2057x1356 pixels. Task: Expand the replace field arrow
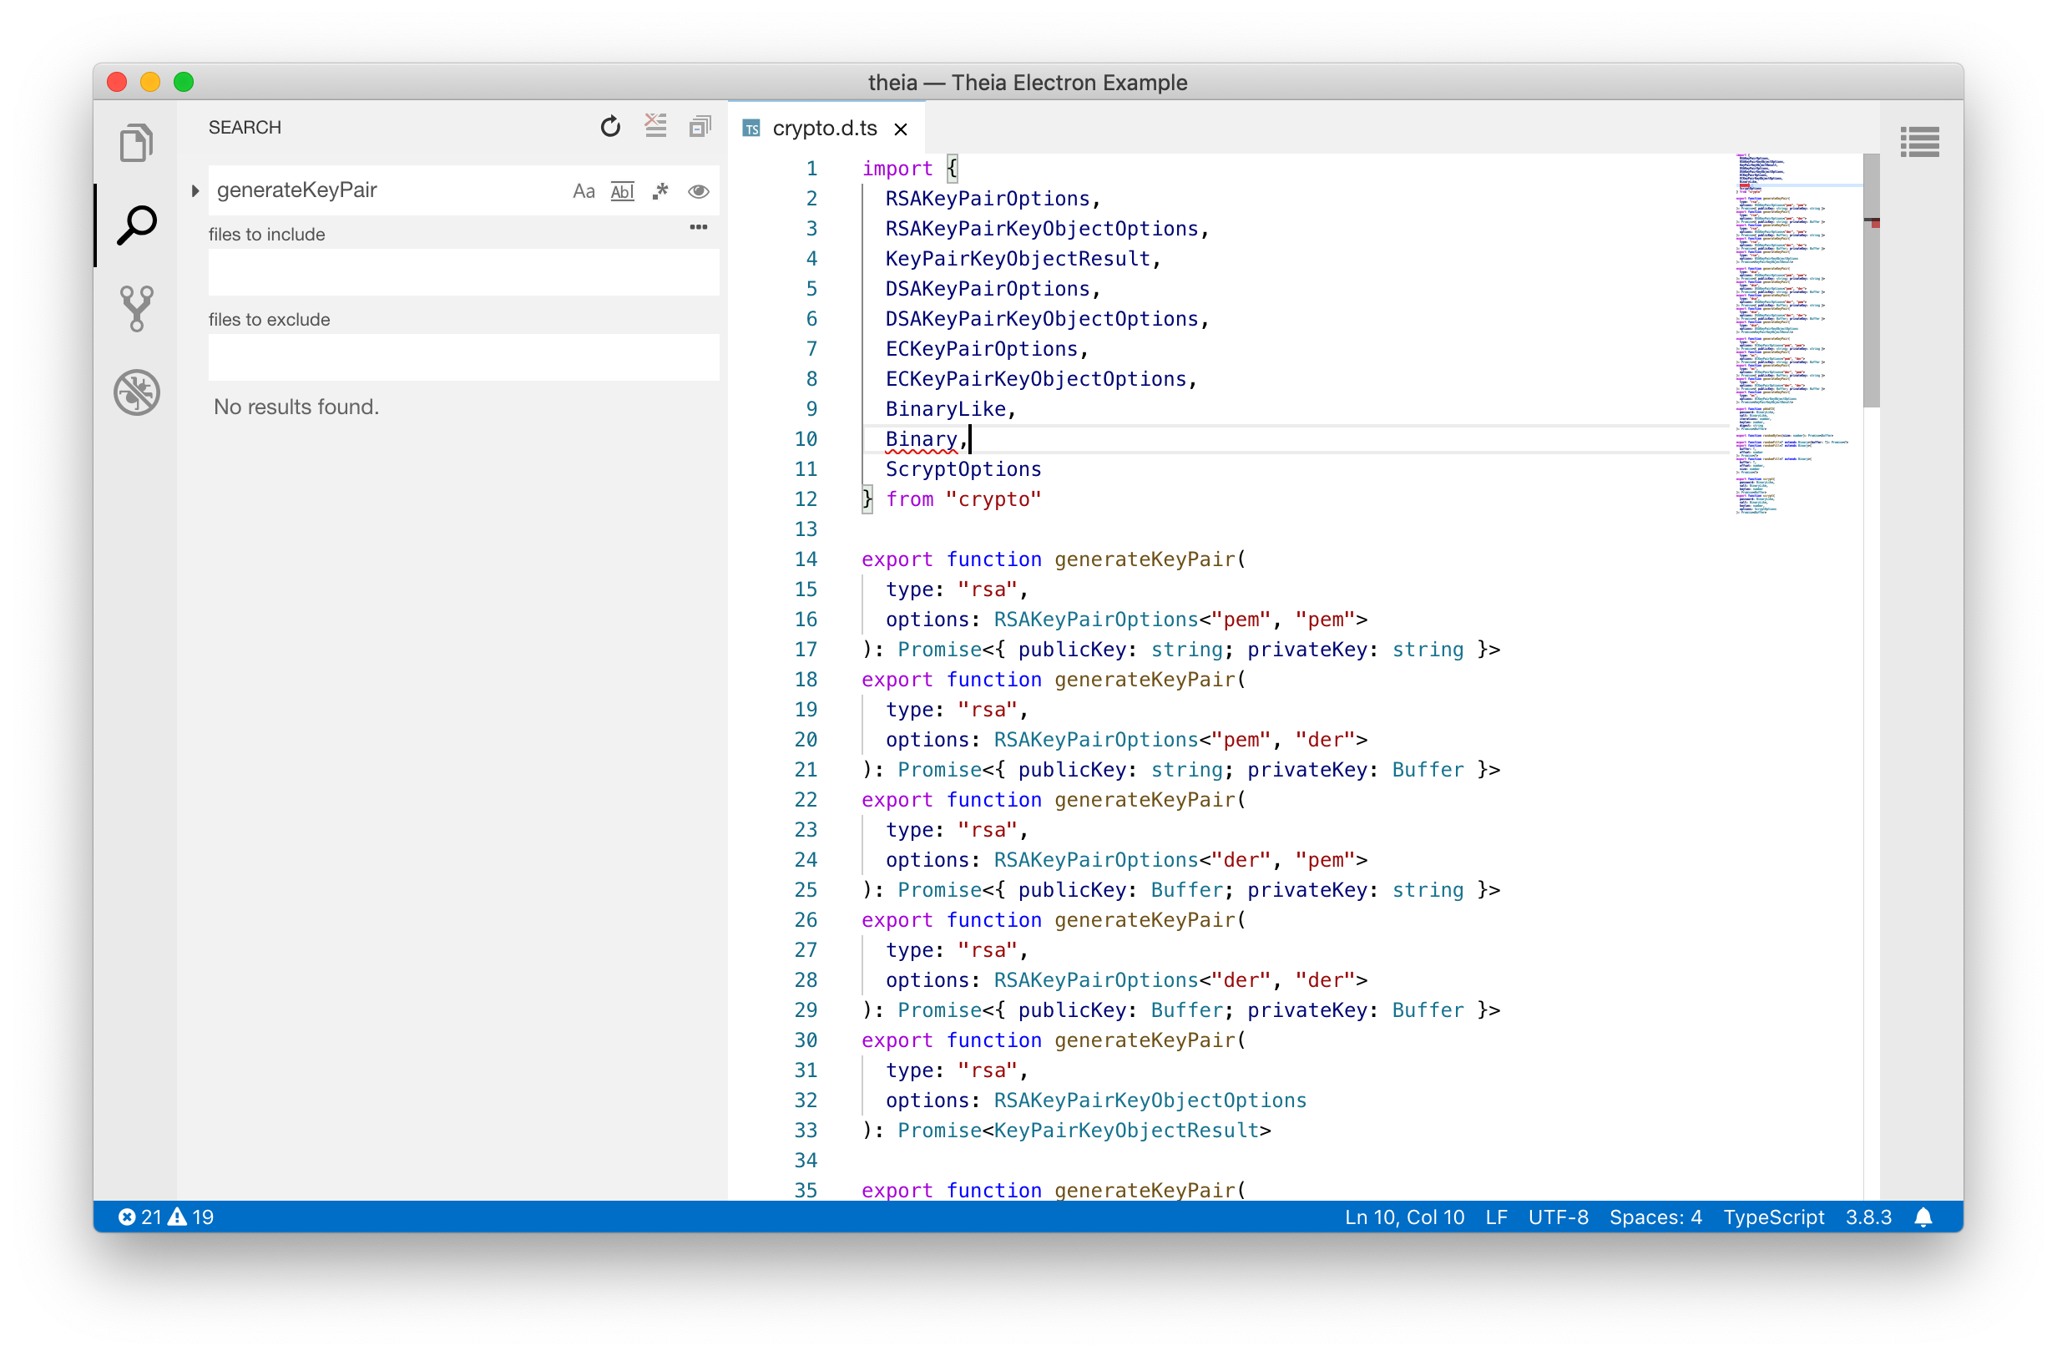coord(195,190)
